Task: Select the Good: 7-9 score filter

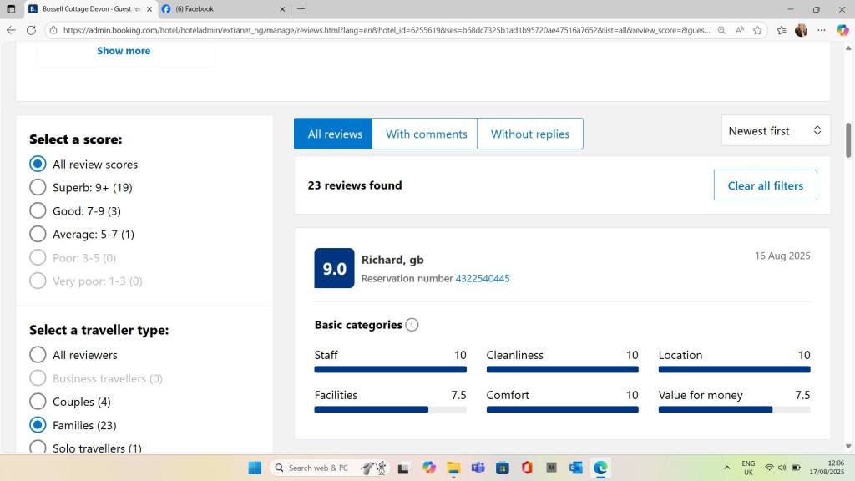Action: coord(38,211)
